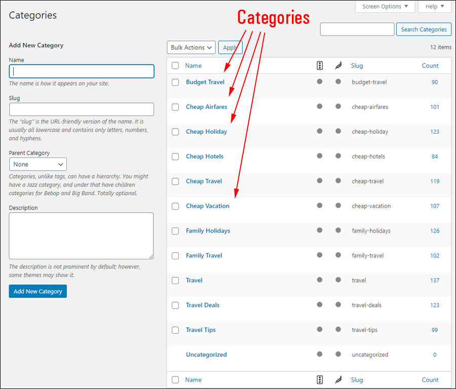This screenshot has width=456, height=389.
Task: Tick the select-all checkbox in table header
Action: [175, 65]
